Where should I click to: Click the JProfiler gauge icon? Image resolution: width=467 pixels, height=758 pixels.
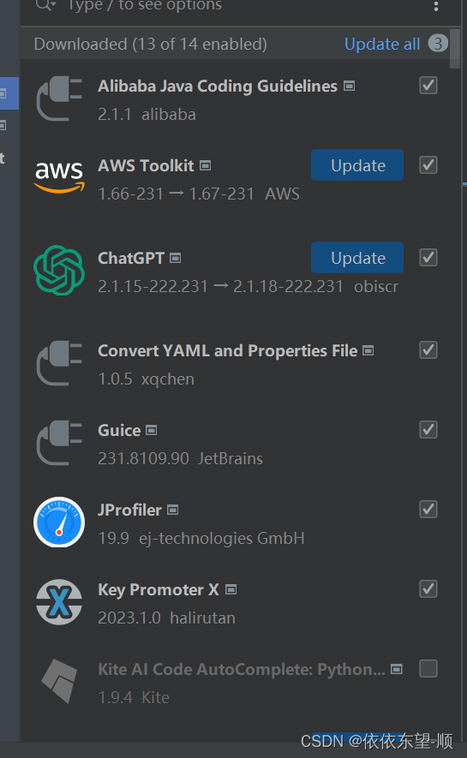click(59, 522)
